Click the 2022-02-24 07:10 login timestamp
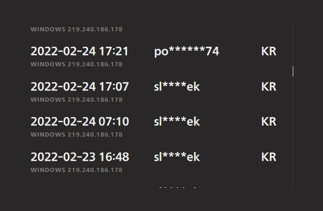Screen dimensions: 323x211 79,122
